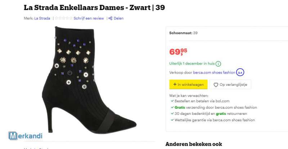Image resolution: width=288 pixels, height=149 pixels.
Task: Add item via Op verlanglijstje button
Action: [x=230, y=85]
